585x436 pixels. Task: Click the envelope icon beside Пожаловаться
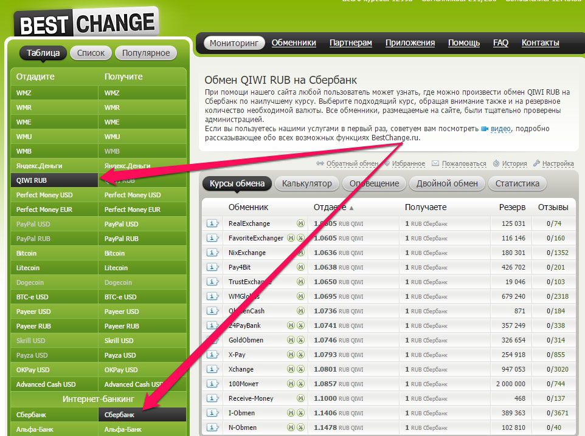click(x=435, y=163)
